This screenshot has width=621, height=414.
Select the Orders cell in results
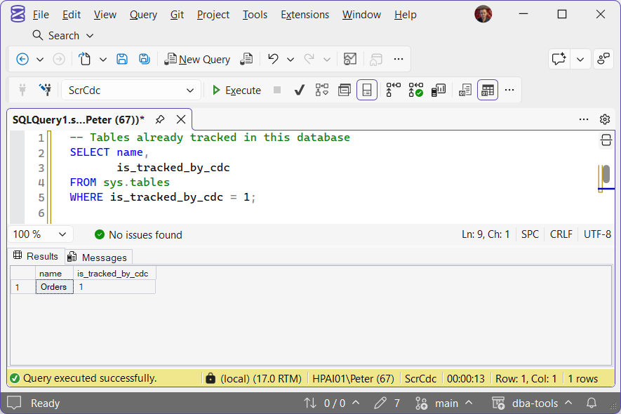pos(54,287)
